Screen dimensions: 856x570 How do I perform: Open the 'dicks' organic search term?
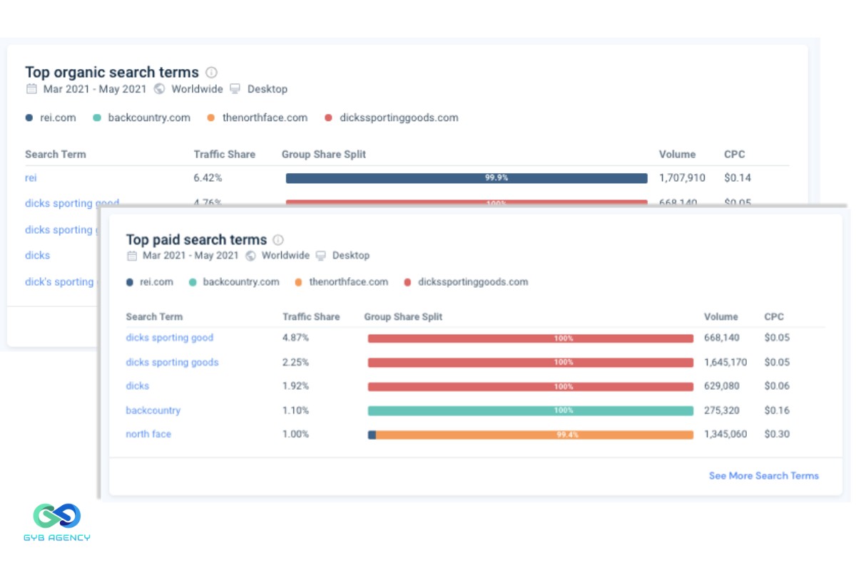pyautogui.click(x=38, y=255)
